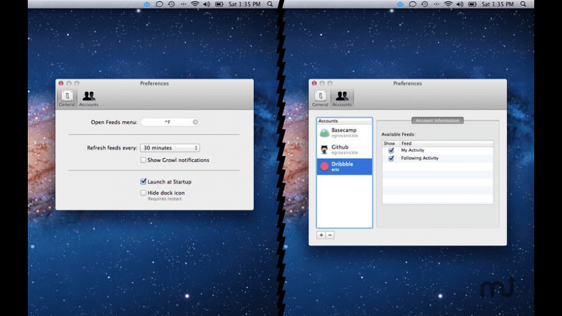Screen dimensions: 562x316
Task: Click volume icon in left menu bar
Action: point(207,5)
